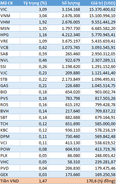
Task: Click the VRE value 5.435.659,41
Action: pyautogui.click(x=103, y=41)
